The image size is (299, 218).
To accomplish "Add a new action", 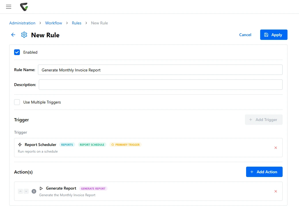I will tap(264, 172).
